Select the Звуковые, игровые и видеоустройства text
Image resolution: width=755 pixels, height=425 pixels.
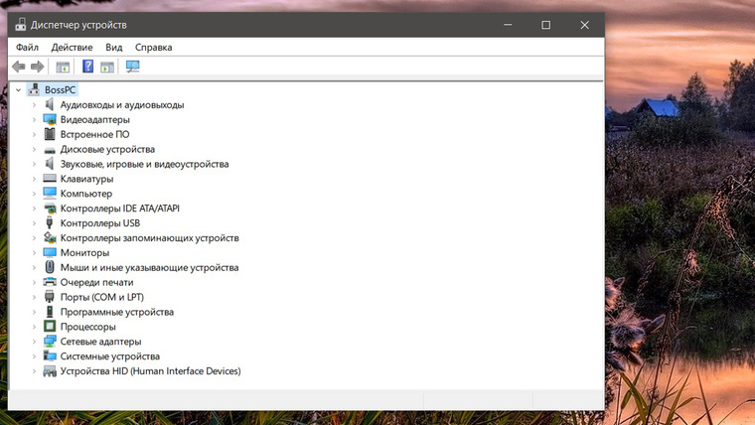[x=144, y=164]
